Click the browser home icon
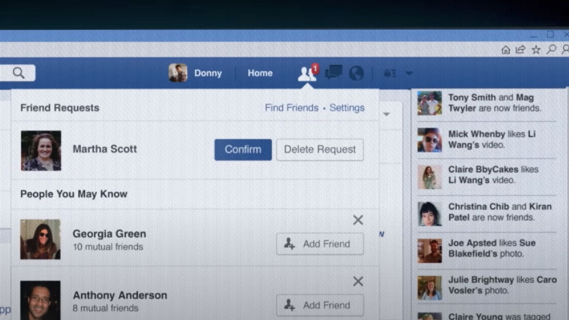The image size is (569, 320). coord(506,50)
